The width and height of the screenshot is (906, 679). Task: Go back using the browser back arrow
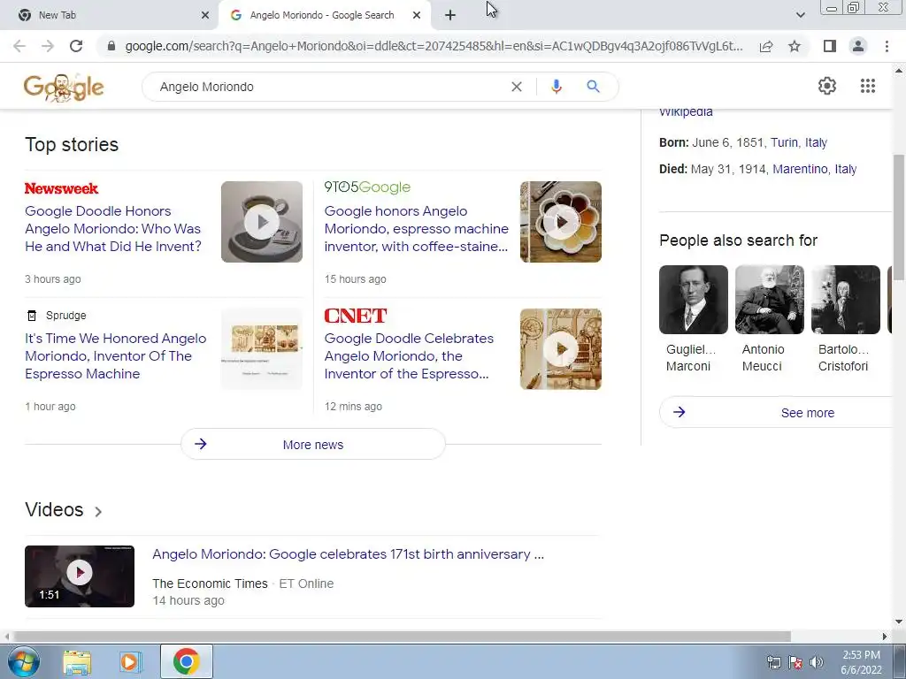(19, 46)
